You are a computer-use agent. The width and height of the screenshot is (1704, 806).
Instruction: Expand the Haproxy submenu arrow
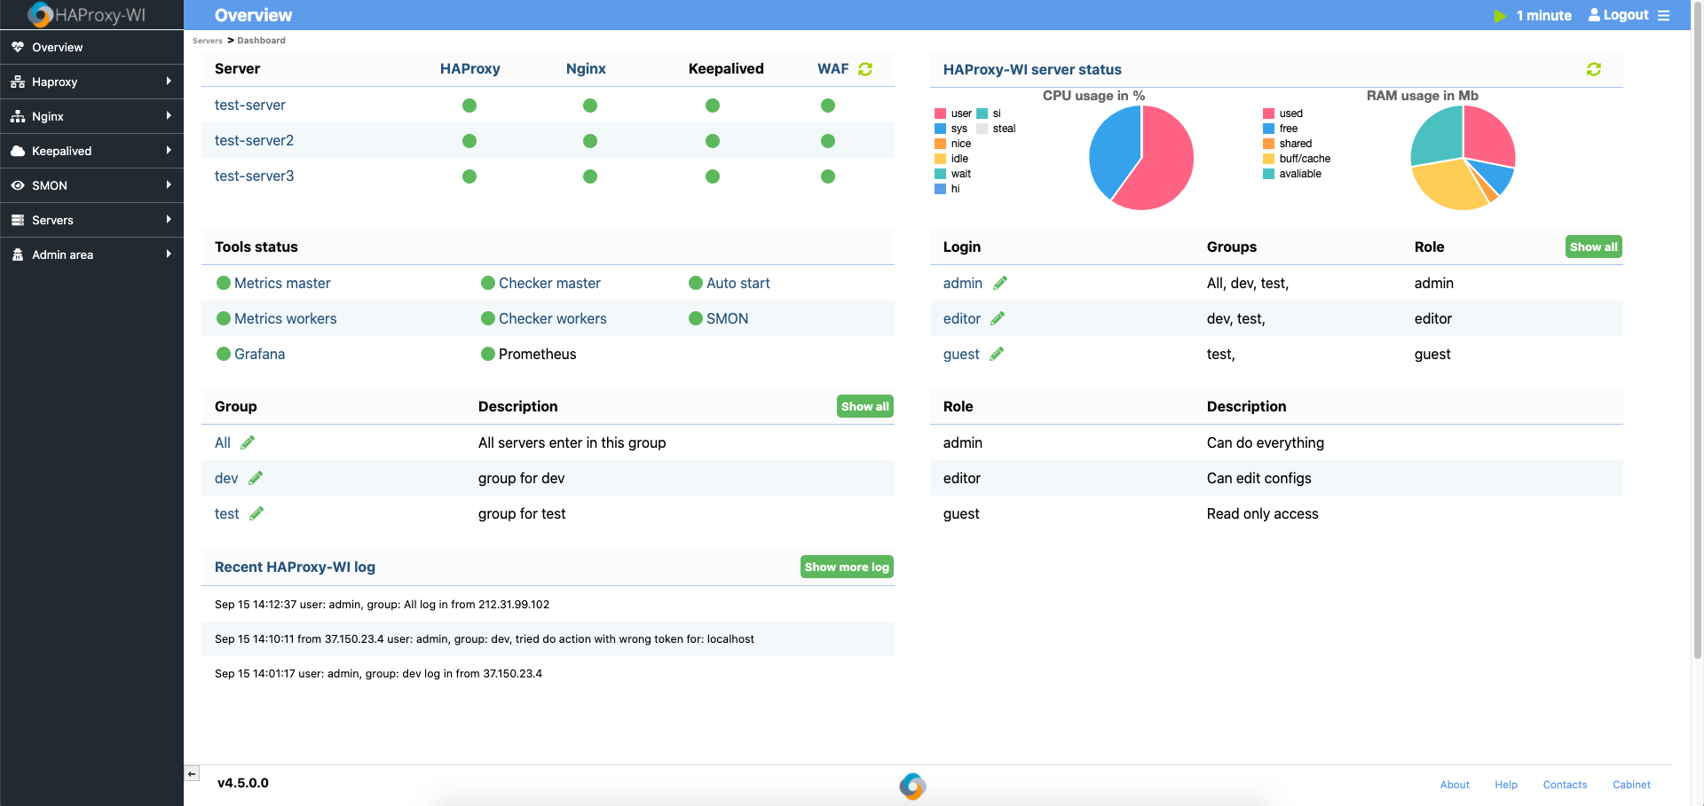pos(169,81)
